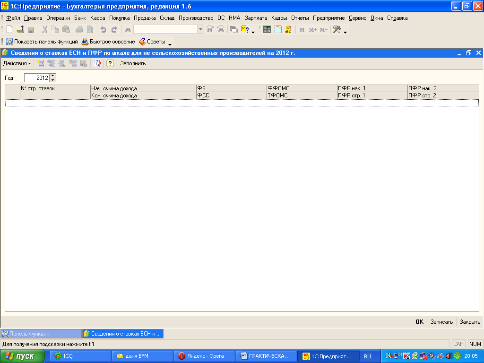This screenshot has height=363, width=484.
Task: Expand the dropdown arrow after the hammer and wrench icon
Action: [345, 32]
